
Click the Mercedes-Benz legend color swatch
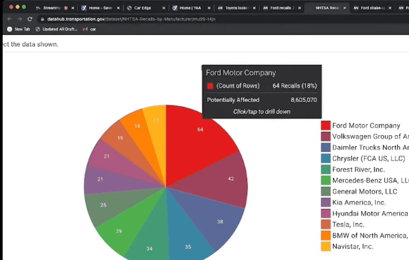325,180
